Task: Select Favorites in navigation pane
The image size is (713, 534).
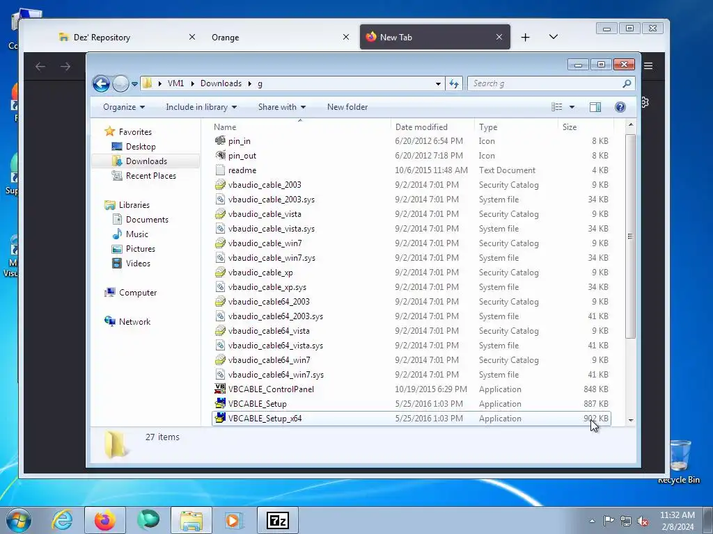Action: 135,132
